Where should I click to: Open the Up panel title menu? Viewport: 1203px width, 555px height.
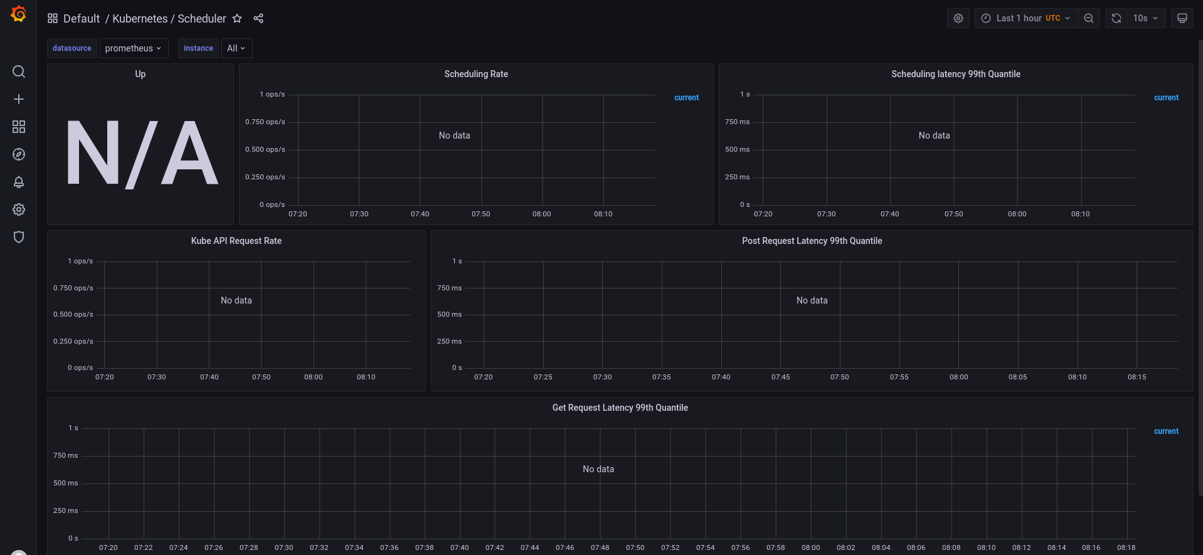(x=140, y=74)
